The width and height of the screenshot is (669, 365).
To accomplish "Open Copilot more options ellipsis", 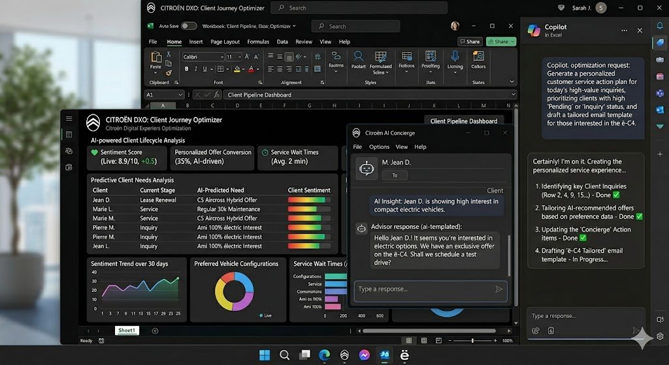I will click(x=624, y=31).
